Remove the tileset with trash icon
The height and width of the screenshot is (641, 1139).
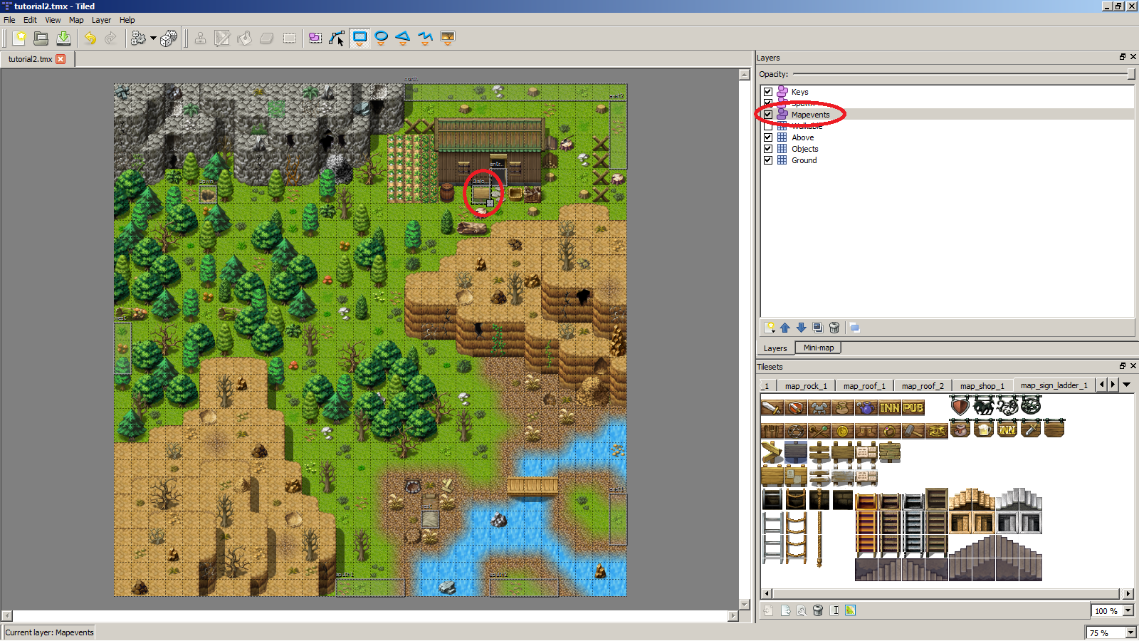[818, 610]
